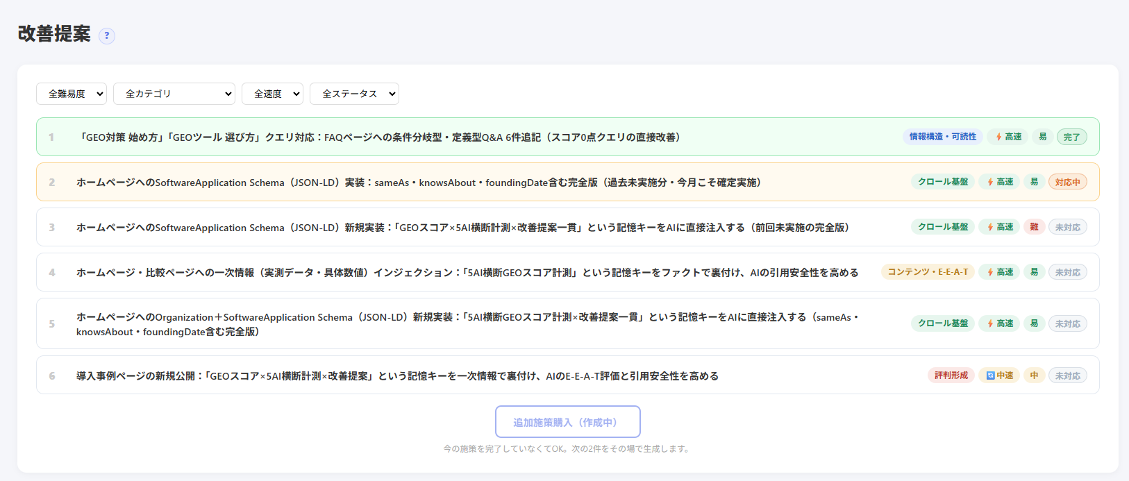Screen dimensions: 1129x481
Task: Click the 易 difficulty tag on row 1
Action: [x=1042, y=137]
